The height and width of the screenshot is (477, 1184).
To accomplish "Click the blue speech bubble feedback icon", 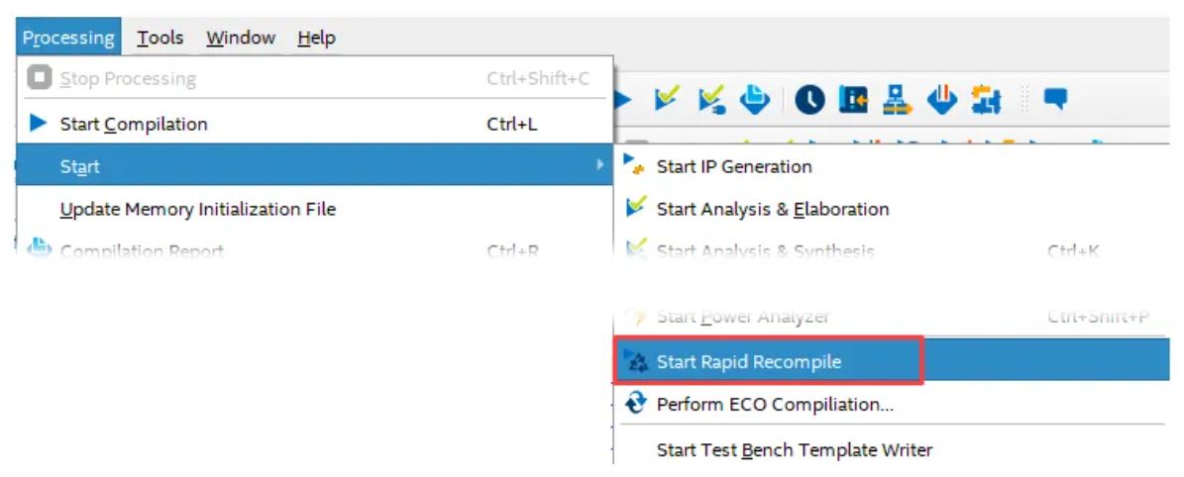I will pos(1055,98).
